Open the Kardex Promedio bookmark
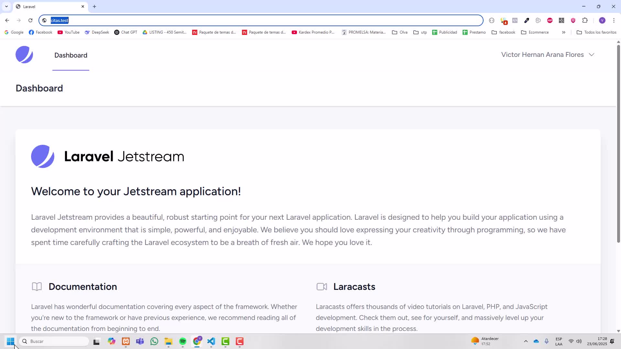The image size is (621, 349). point(313,32)
